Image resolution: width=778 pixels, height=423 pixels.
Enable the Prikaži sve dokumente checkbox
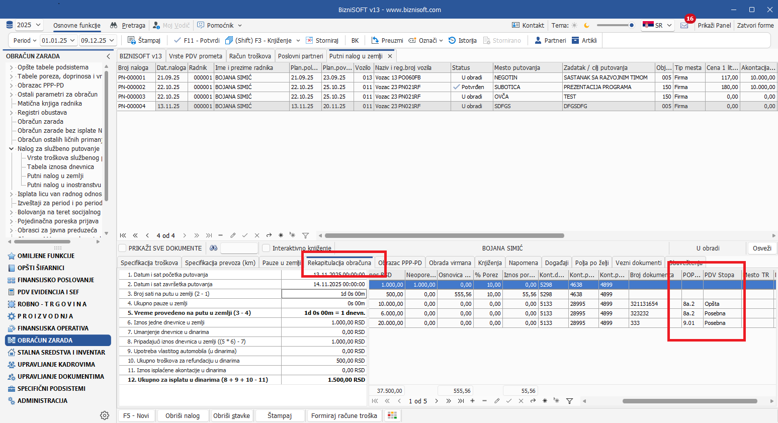pyautogui.click(x=122, y=248)
